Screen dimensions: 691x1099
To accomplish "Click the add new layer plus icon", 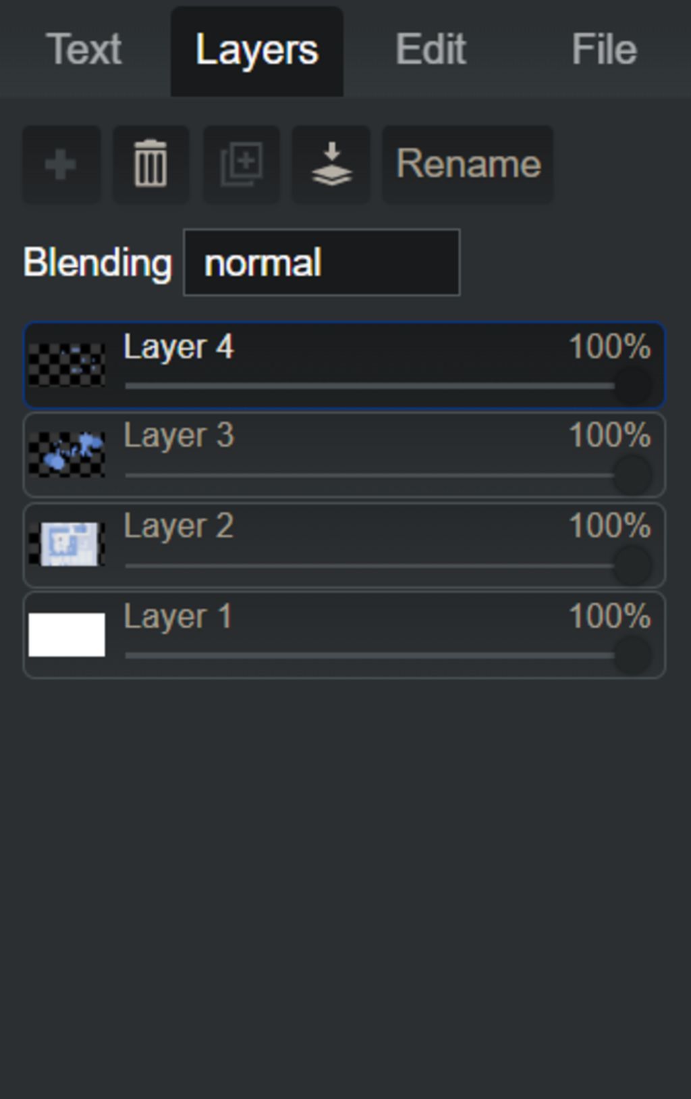I will (x=61, y=164).
